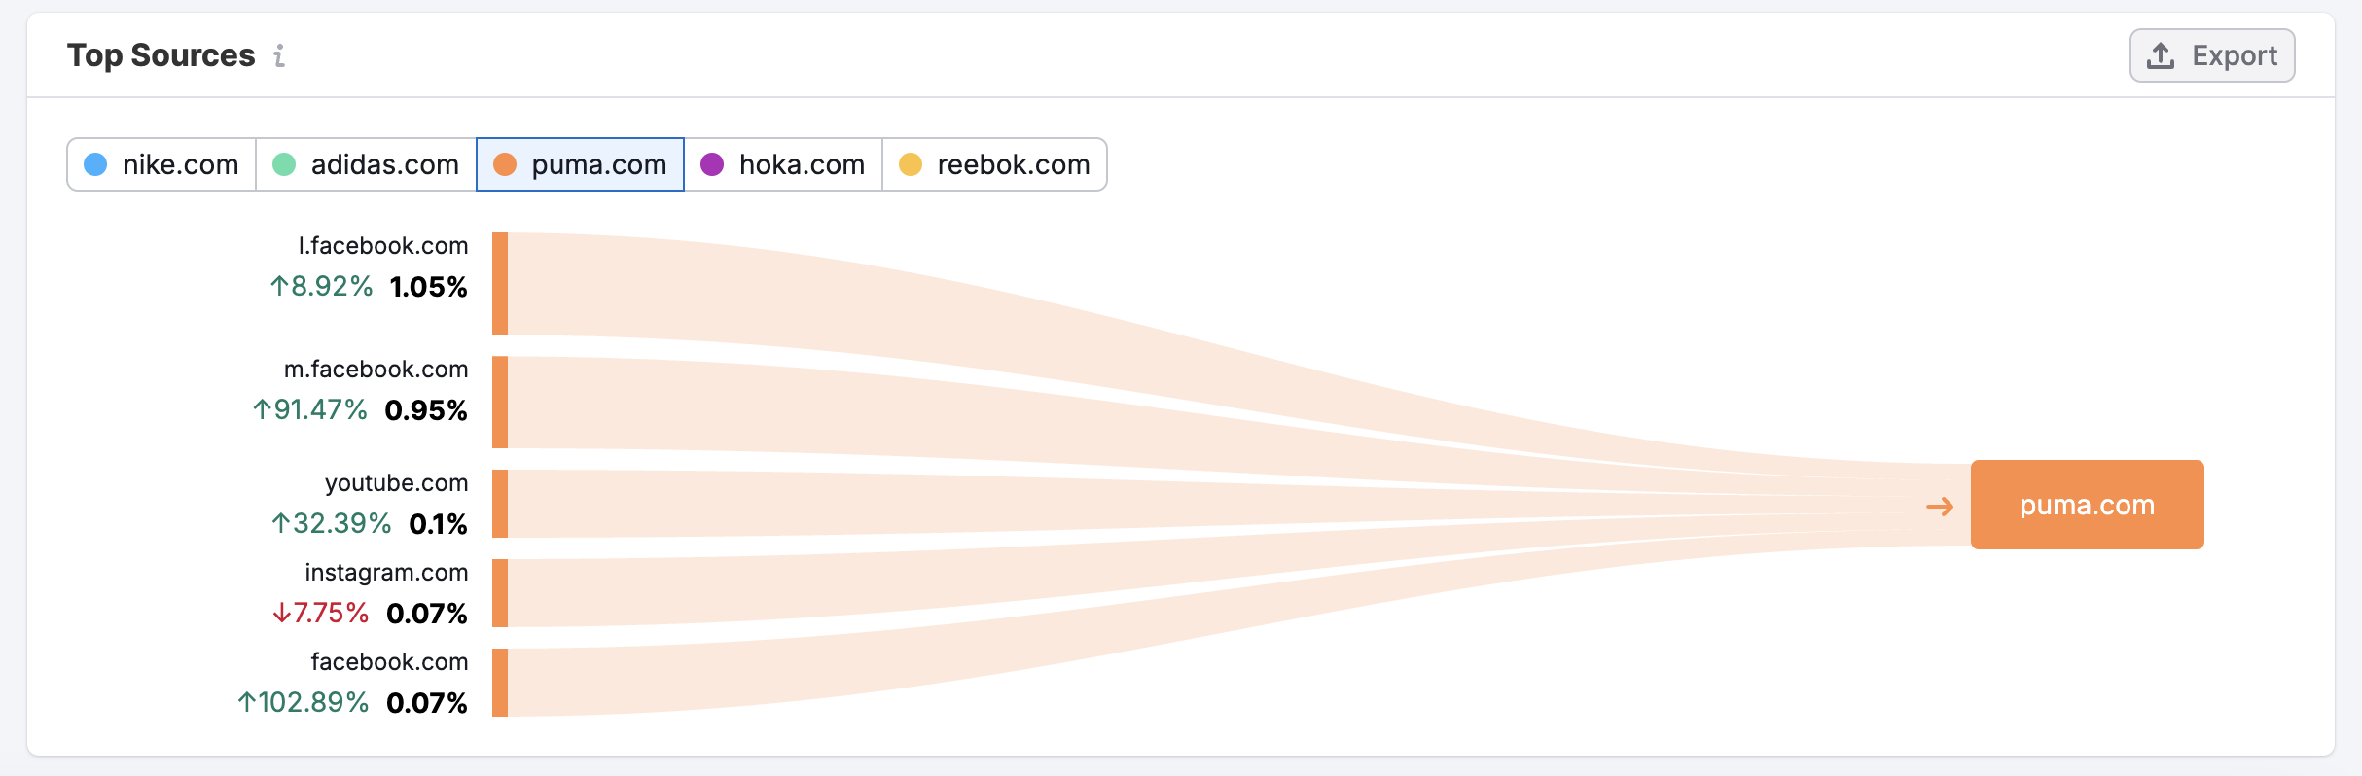The width and height of the screenshot is (2362, 776).
Task: Click the Top Sources info icon
Action: pyautogui.click(x=279, y=56)
